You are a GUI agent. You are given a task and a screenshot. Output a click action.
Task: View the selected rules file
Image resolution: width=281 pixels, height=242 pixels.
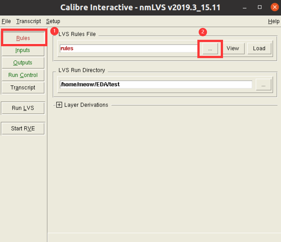[233, 48]
